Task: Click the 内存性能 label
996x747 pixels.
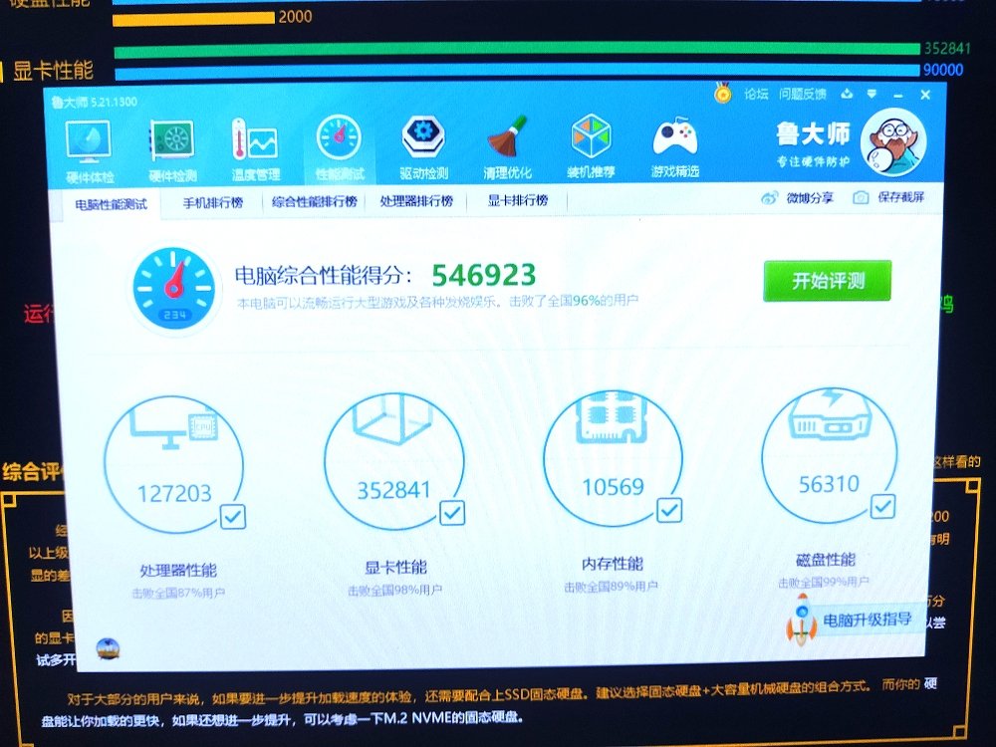Action: coord(613,564)
